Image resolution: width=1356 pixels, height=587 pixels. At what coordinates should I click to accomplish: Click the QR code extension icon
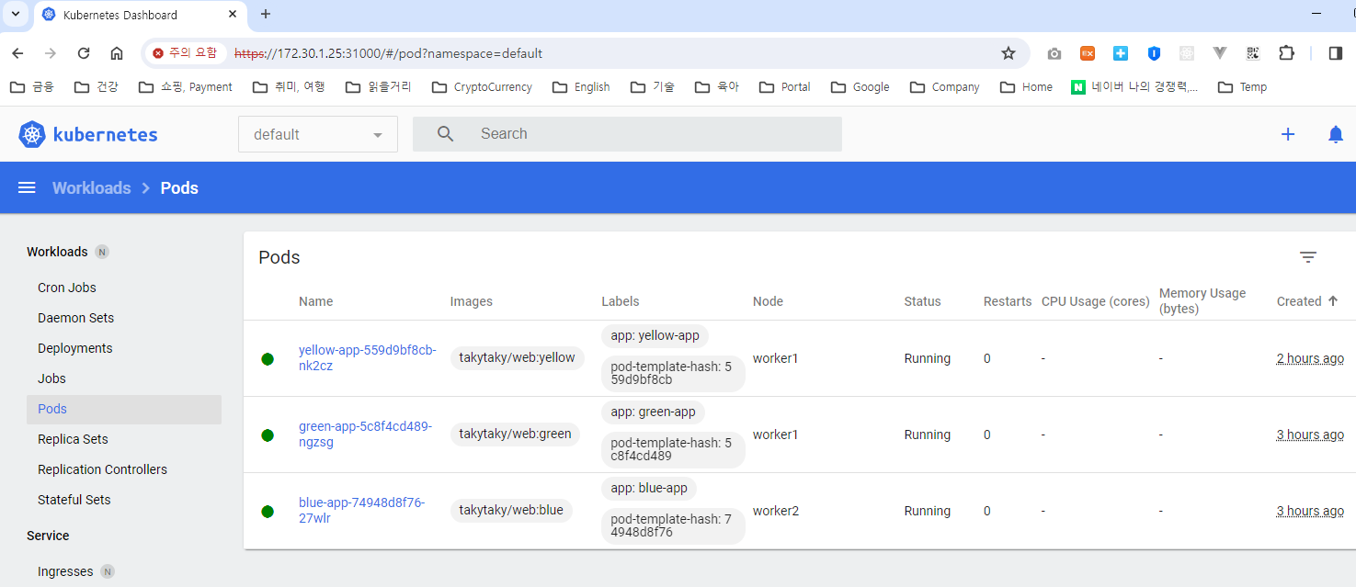(1253, 53)
